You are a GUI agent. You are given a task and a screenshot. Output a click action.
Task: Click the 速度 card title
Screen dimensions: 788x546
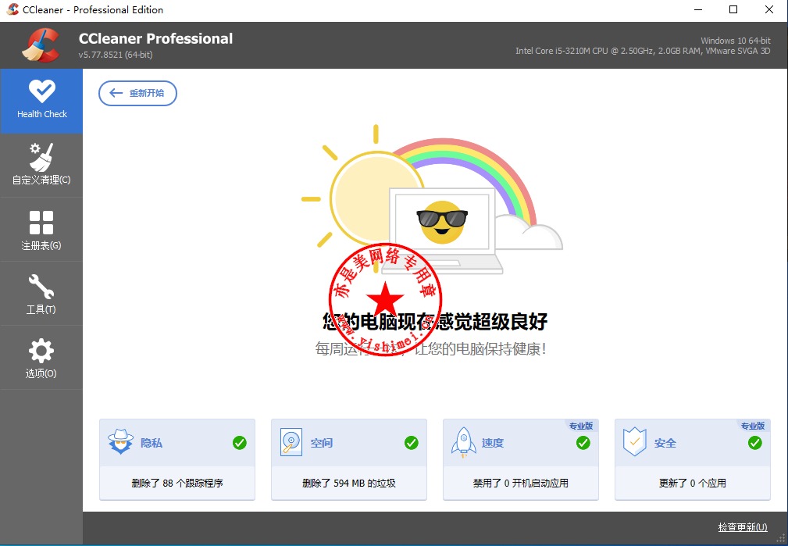coord(493,443)
